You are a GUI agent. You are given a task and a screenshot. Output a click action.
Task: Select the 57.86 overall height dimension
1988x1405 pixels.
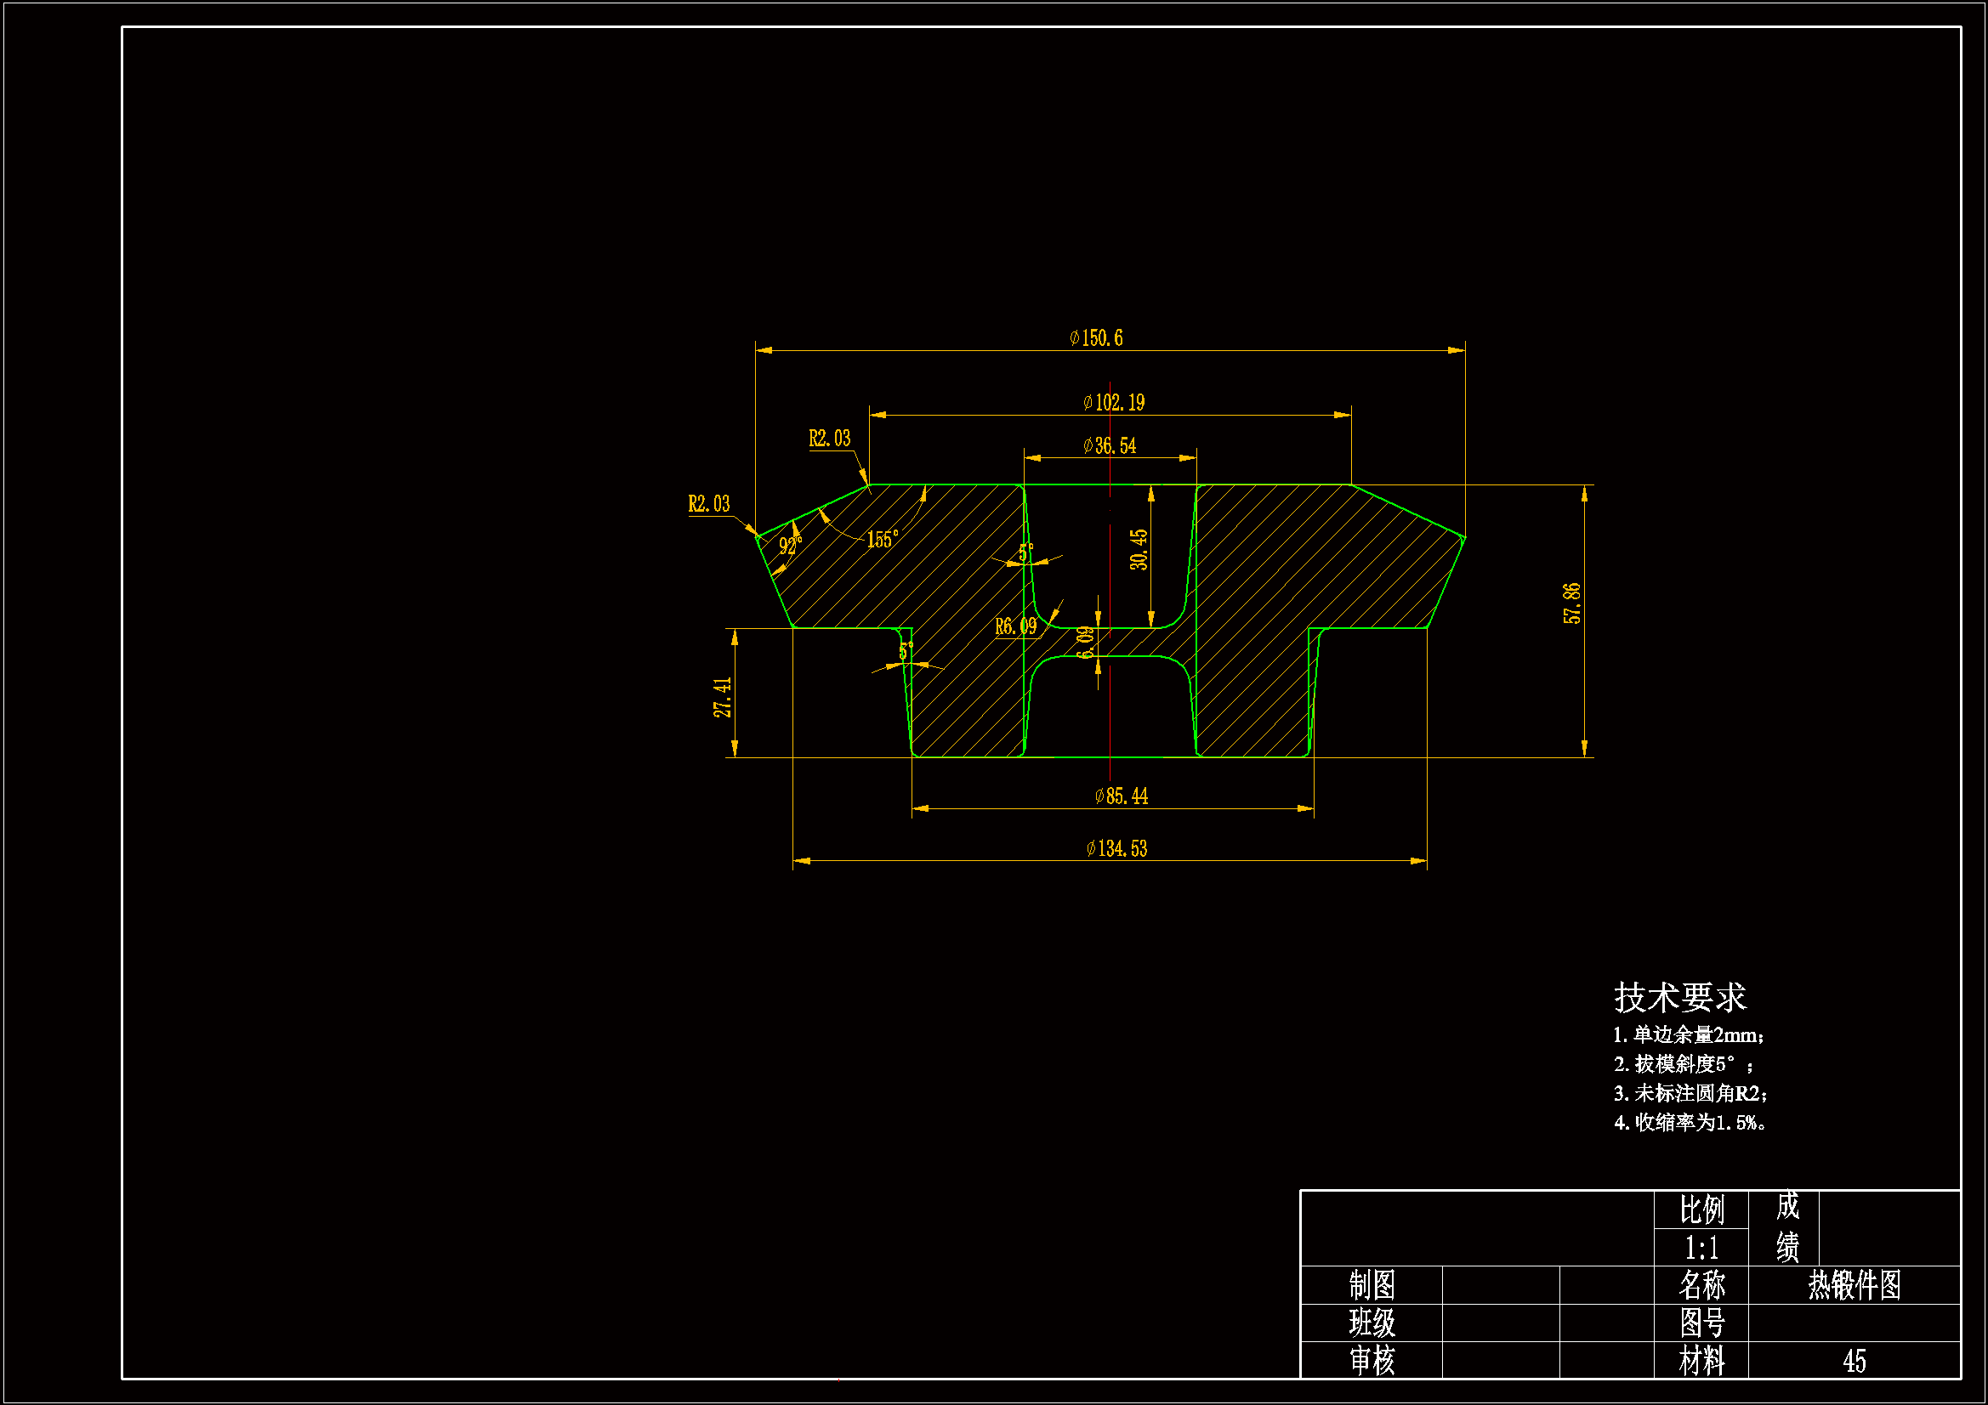click(1571, 603)
